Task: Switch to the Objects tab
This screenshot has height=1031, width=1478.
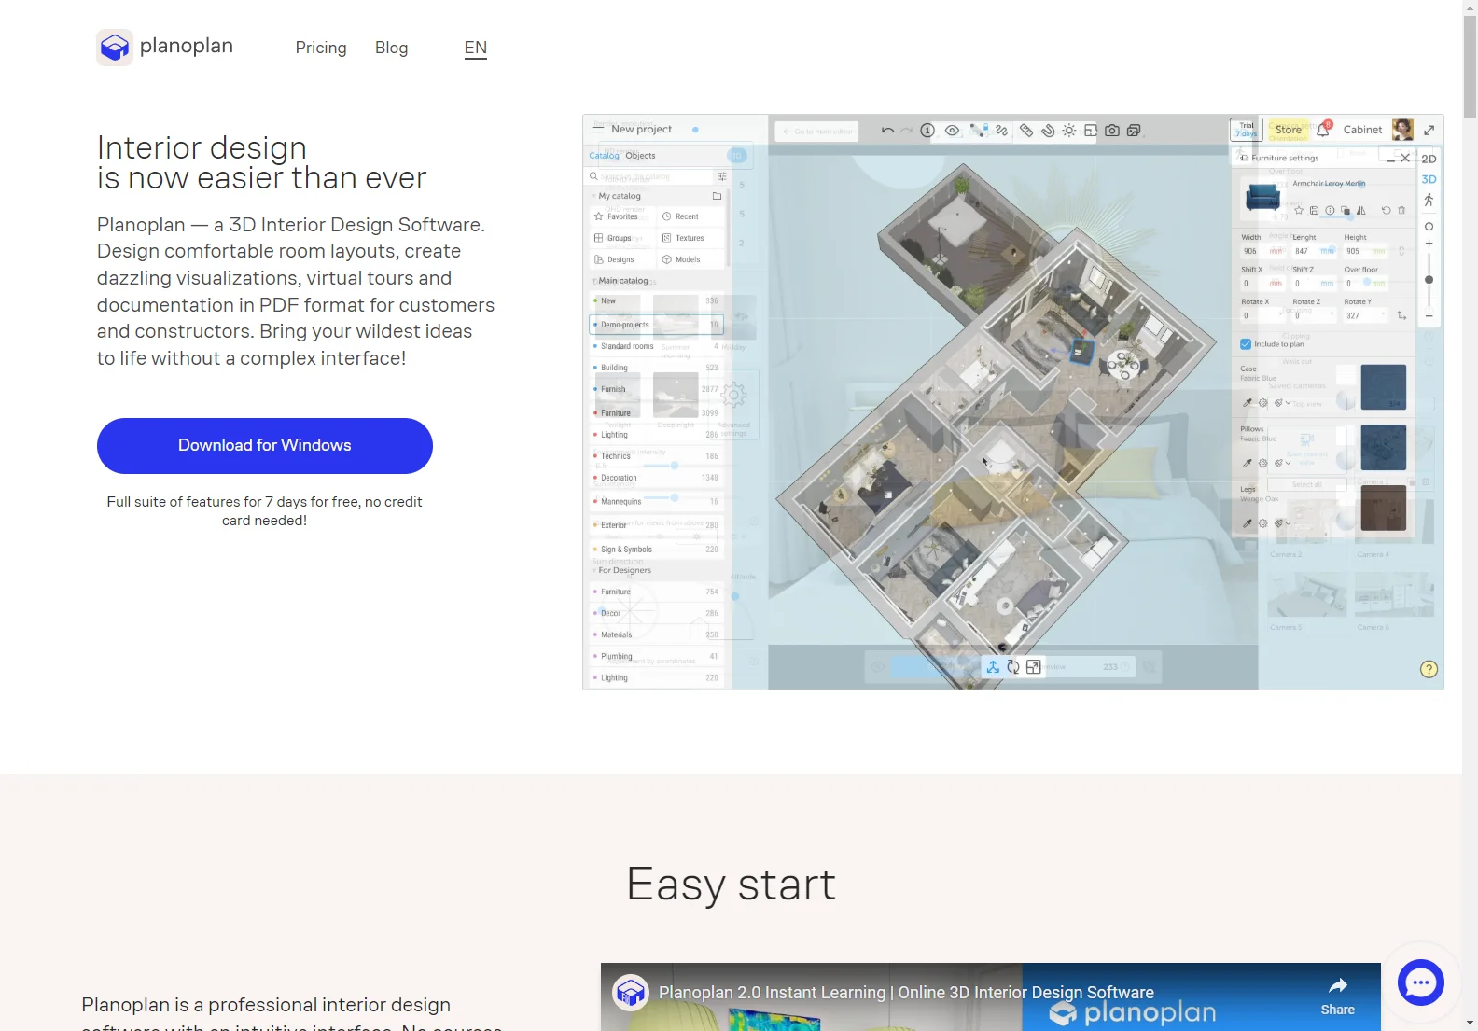Action: click(x=640, y=156)
